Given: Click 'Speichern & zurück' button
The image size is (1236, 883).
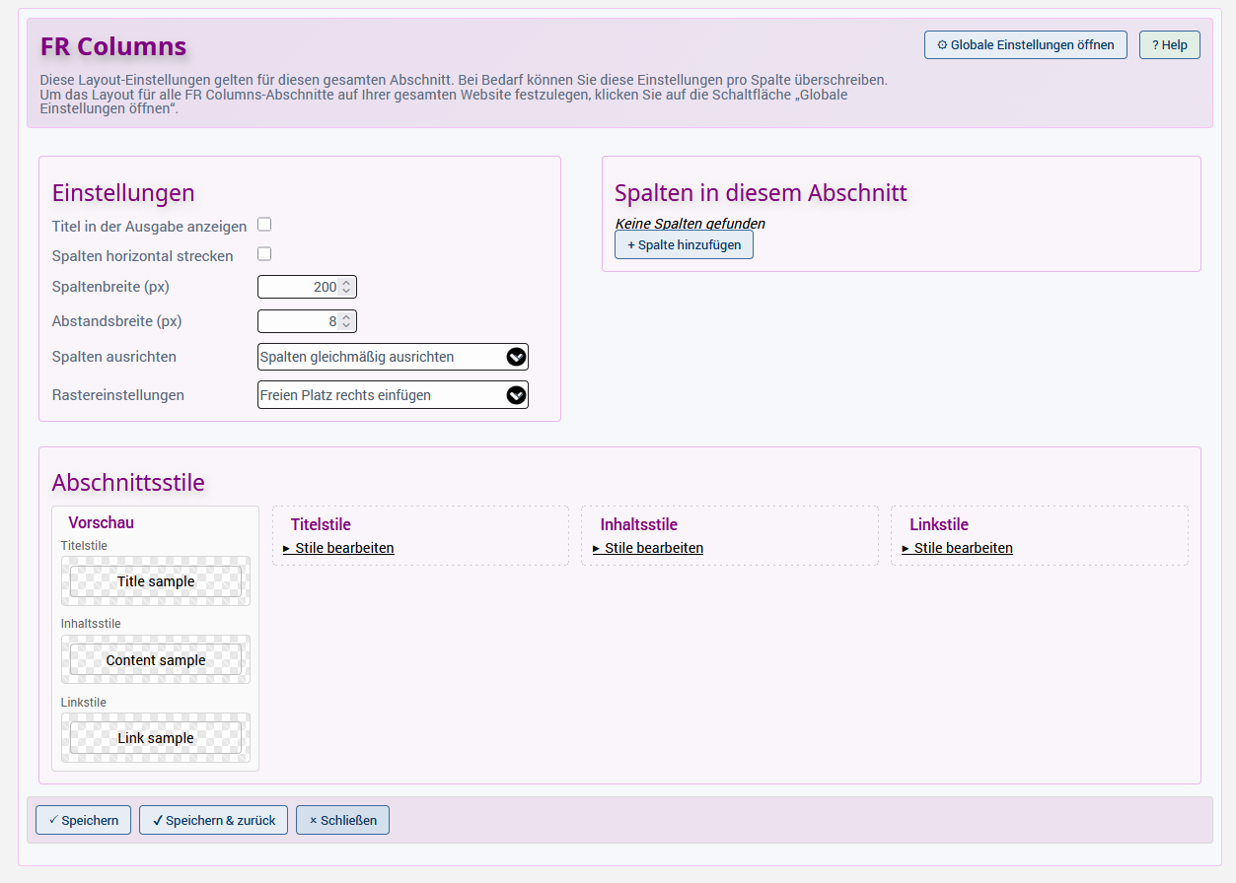Looking at the screenshot, I should tap(214, 820).
